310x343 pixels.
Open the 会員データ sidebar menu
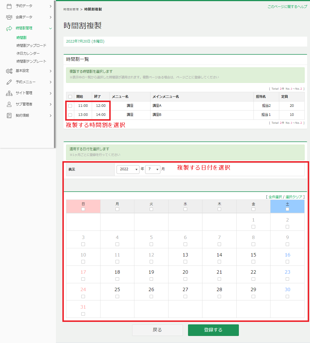pyautogui.click(x=28, y=17)
